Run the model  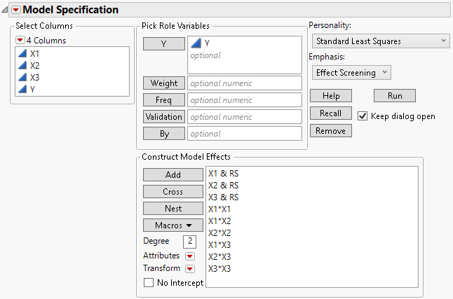pos(395,95)
